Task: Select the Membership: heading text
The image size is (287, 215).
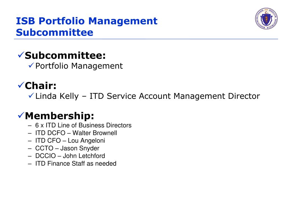Action: (59, 116)
